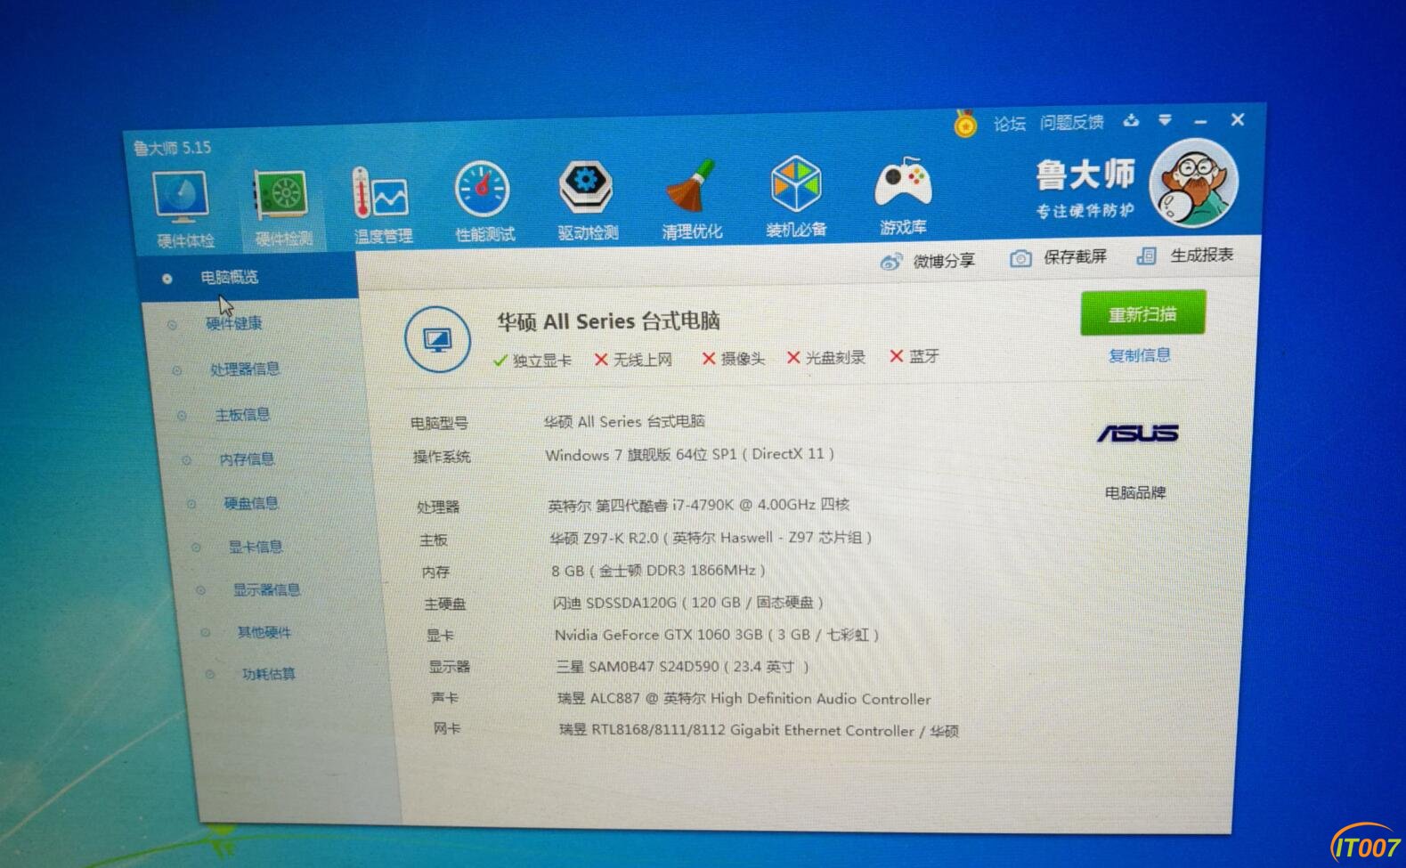
Task: Click the 鲁大师 mascot avatar
Action: [x=1193, y=184]
